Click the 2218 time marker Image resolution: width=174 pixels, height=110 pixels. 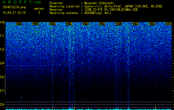click(135, 24)
